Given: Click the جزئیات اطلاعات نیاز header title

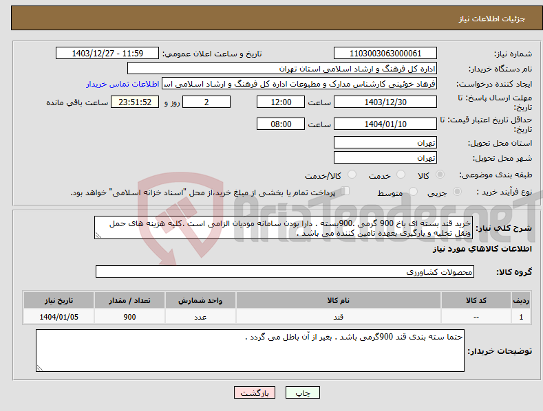Looking at the screenshot, I should click(492, 19).
